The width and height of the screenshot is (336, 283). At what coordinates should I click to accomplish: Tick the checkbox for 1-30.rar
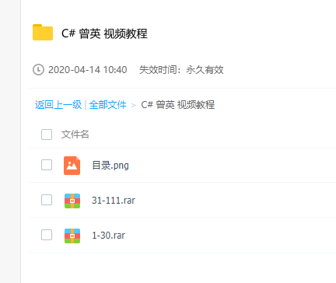[x=47, y=235]
